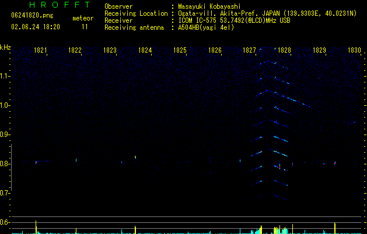This screenshot has height=234, width=367.
Task: Click the meteor count value 11
Action: pyautogui.click(x=85, y=27)
